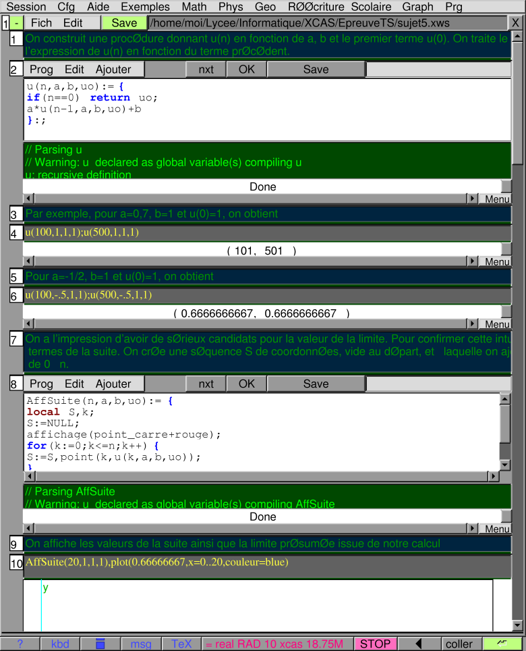Open the Prg menu

(453, 7)
